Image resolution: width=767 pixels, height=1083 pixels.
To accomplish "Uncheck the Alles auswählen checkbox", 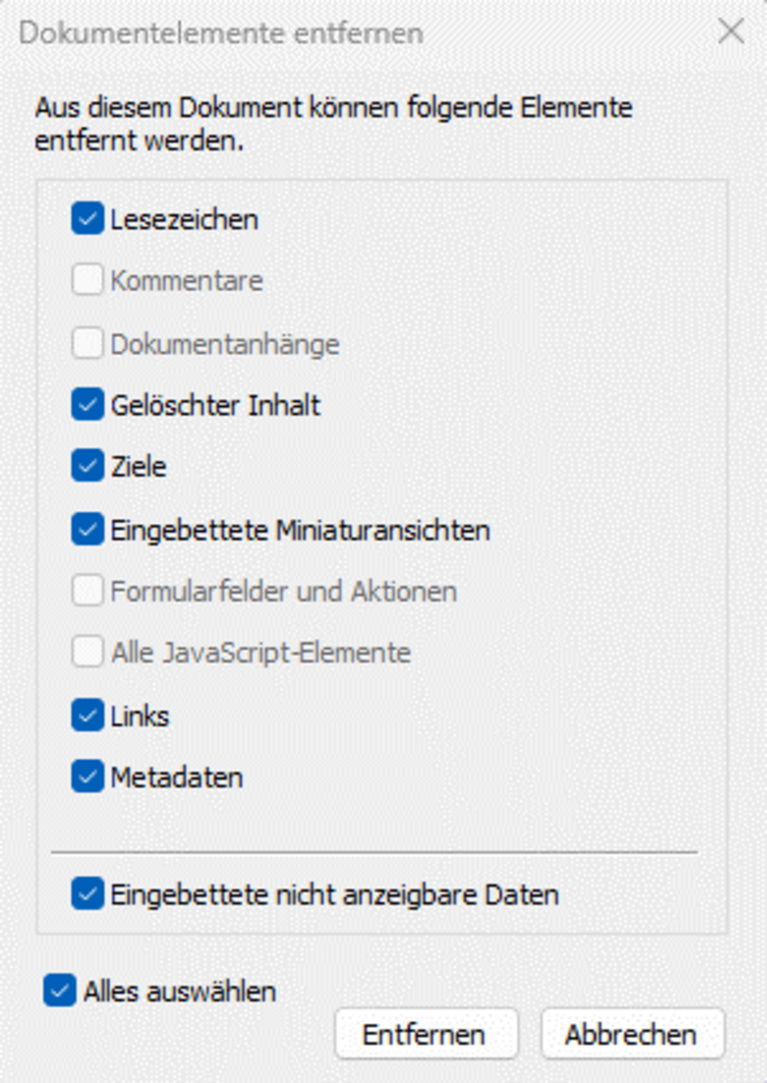I will [x=60, y=991].
